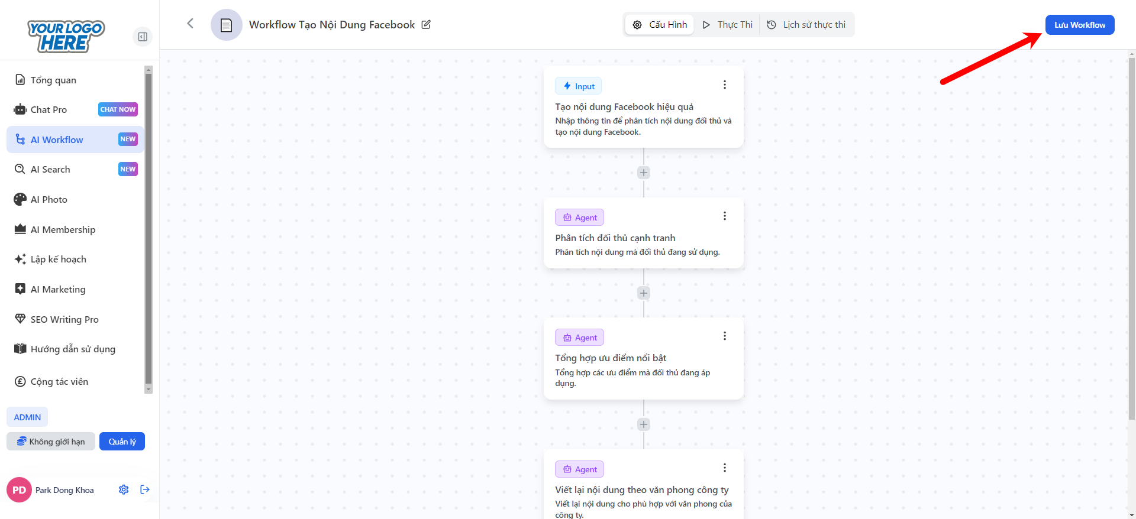Switch to the Thực Thi tab

click(728, 25)
